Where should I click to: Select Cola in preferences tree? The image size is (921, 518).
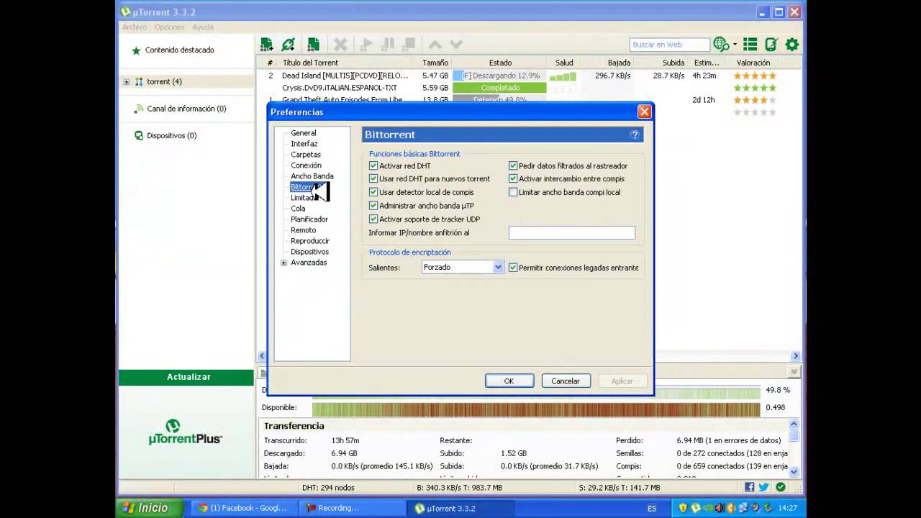coord(298,209)
